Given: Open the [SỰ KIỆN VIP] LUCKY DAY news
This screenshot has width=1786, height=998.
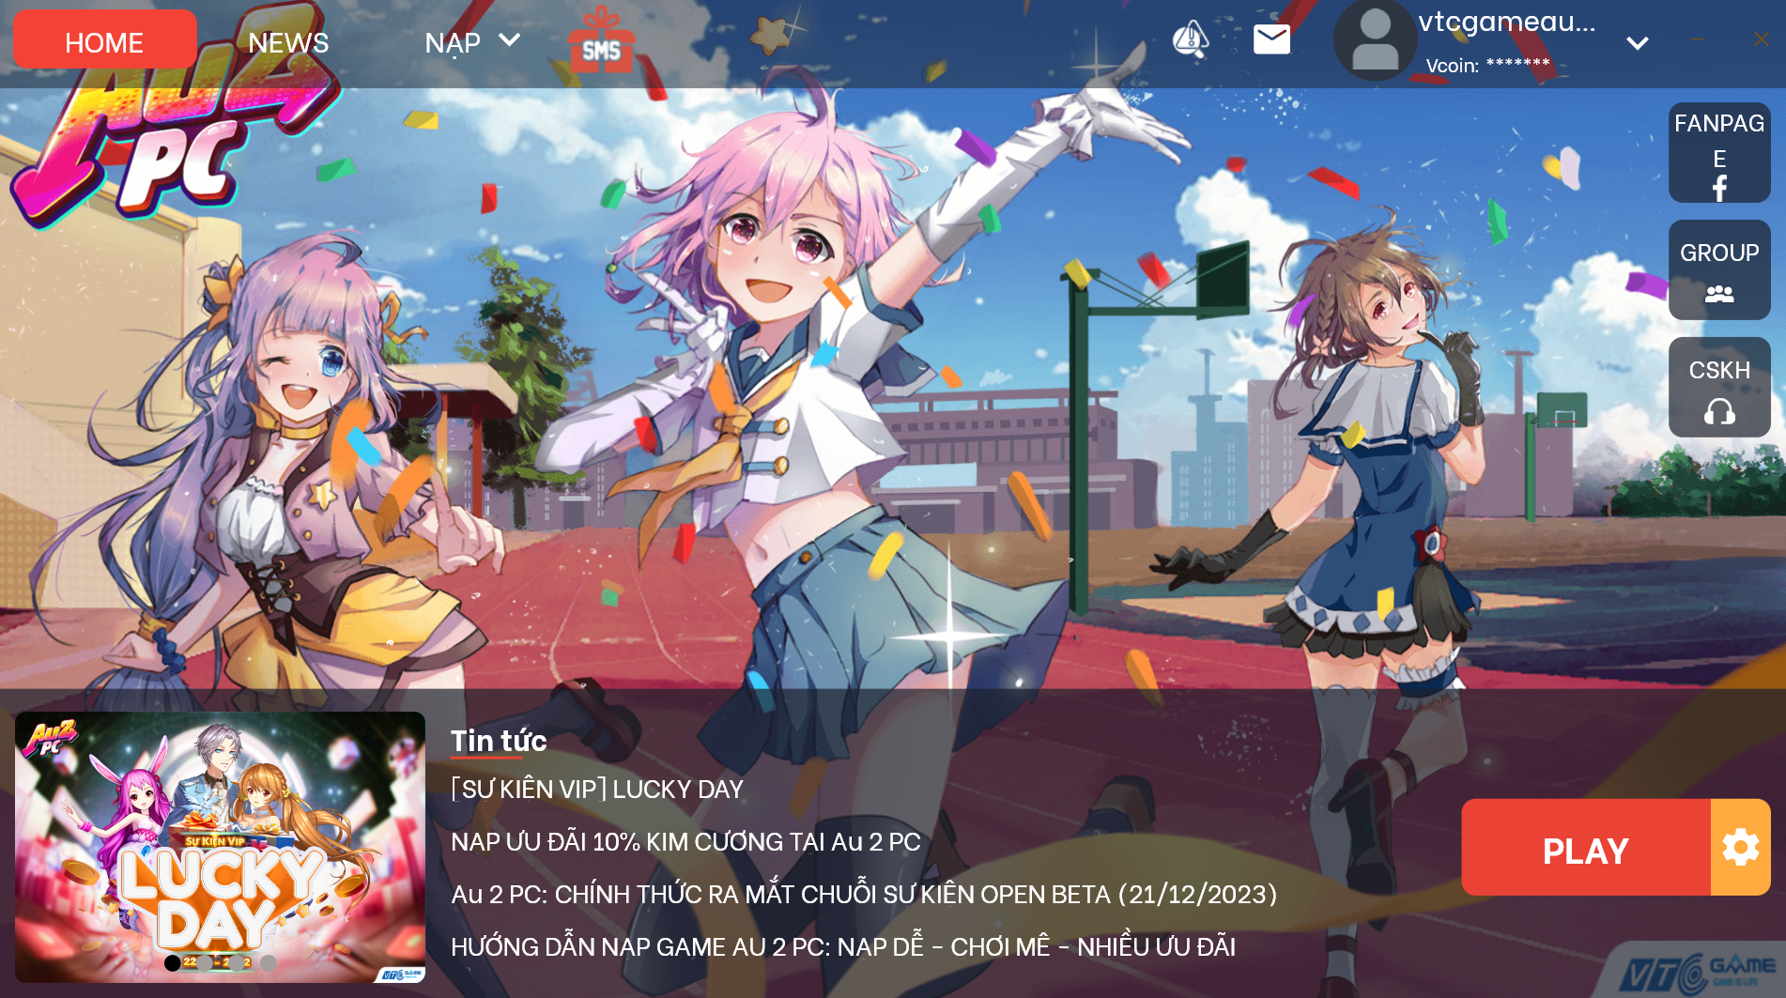Looking at the screenshot, I should point(597,789).
